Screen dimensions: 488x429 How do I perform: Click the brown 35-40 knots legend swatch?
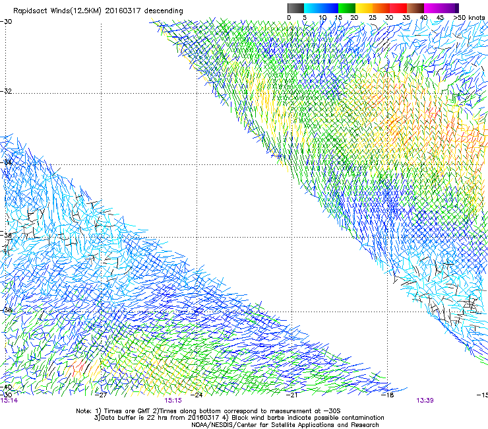[415, 8]
